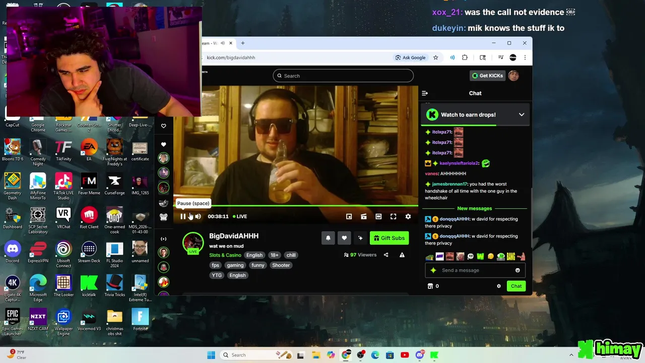Open the Discord desktop shortcut
The image size is (645, 363).
tap(13, 252)
